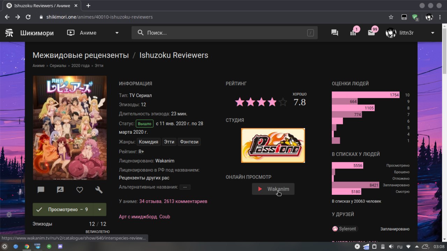This screenshot has height=251, width=447.
Task: Click the score 8 bar showing 1105
Action: pyautogui.click(x=353, y=108)
